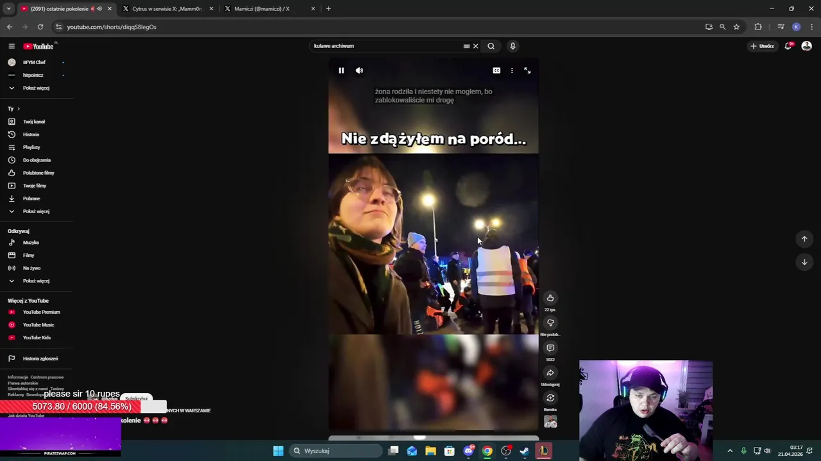821x461 pixels.
Task: Share this Short via Udostępnij
Action: coord(550,373)
